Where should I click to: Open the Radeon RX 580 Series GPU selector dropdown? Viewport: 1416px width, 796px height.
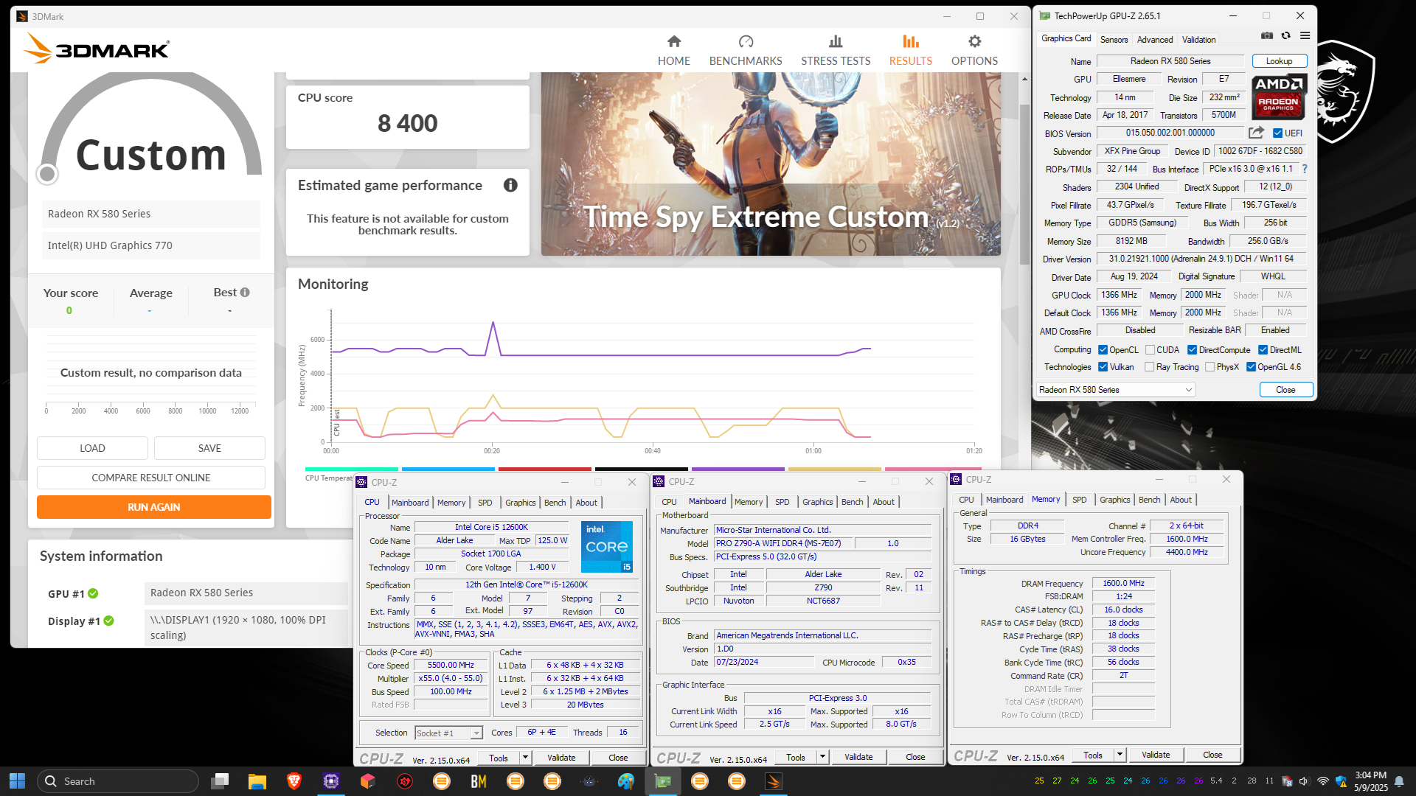pos(1115,390)
